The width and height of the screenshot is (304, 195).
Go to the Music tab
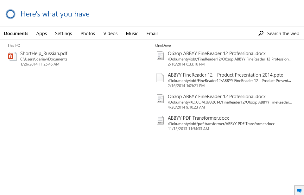coord(132,34)
